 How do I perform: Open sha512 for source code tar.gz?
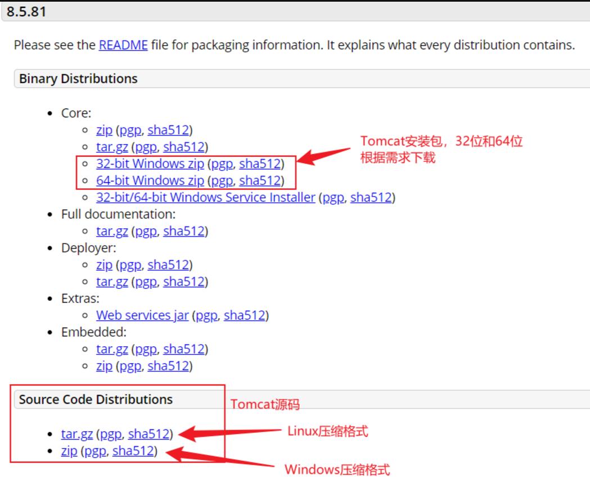[149, 434]
